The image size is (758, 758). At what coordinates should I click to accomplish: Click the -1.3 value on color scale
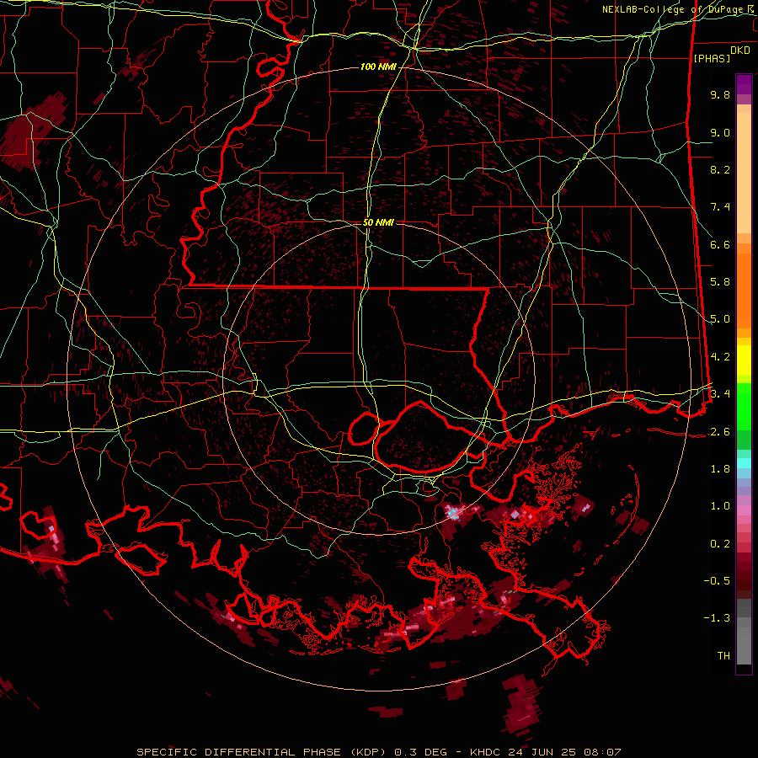717,618
